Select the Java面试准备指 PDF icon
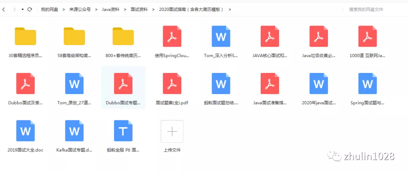Viewport: 408px width, 173px height. 270,83
